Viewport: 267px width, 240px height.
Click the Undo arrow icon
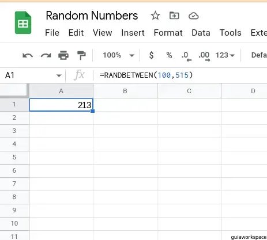[28, 55]
